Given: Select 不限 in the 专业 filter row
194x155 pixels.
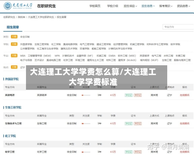Looking at the screenshot, I should coord(14,56).
